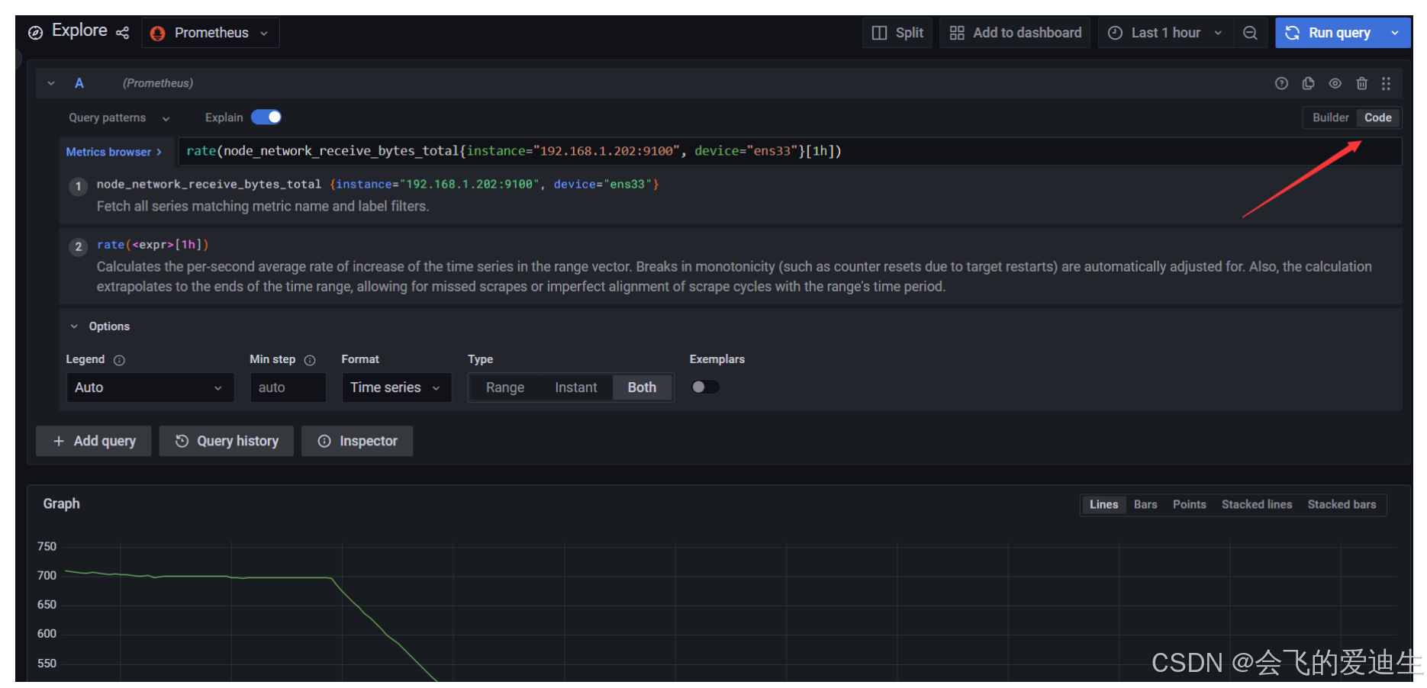Select Range query type
Screen dimensions: 1427x688
[x=505, y=387]
